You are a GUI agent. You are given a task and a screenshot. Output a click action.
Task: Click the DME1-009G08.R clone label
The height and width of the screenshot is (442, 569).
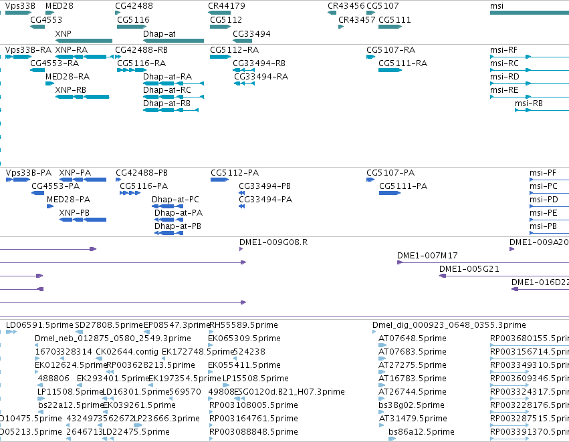pyautogui.click(x=273, y=242)
